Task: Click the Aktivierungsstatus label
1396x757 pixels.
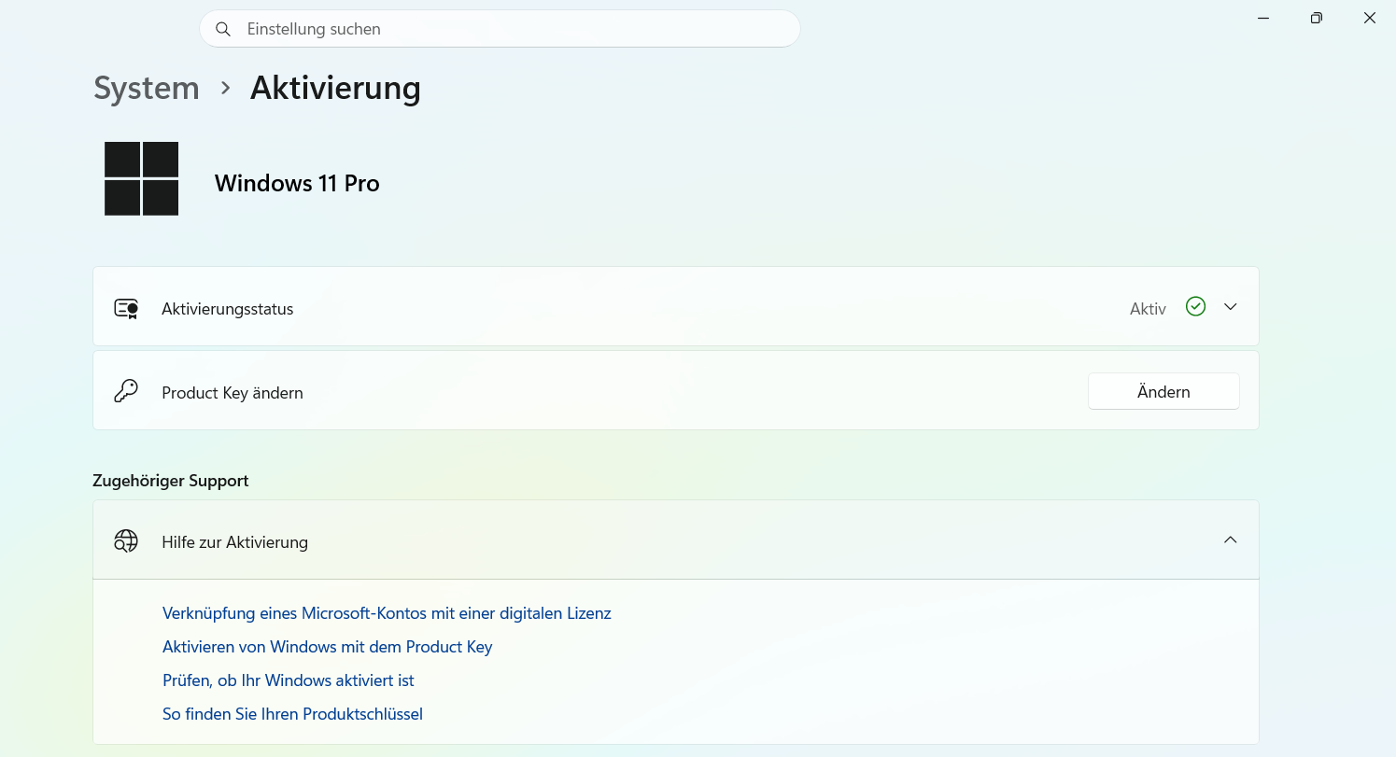Action: [228, 309]
